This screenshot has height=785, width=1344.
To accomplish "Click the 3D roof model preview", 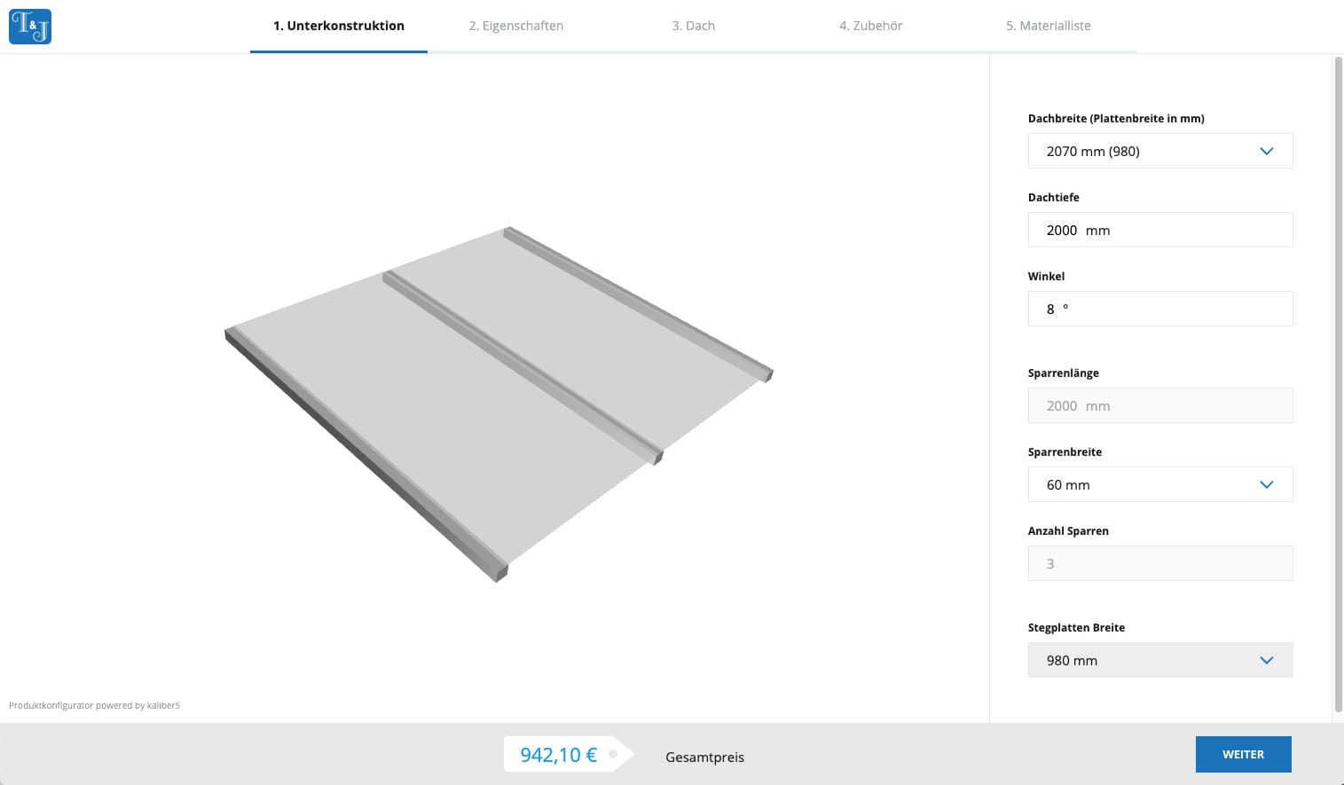I will (499, 404).
